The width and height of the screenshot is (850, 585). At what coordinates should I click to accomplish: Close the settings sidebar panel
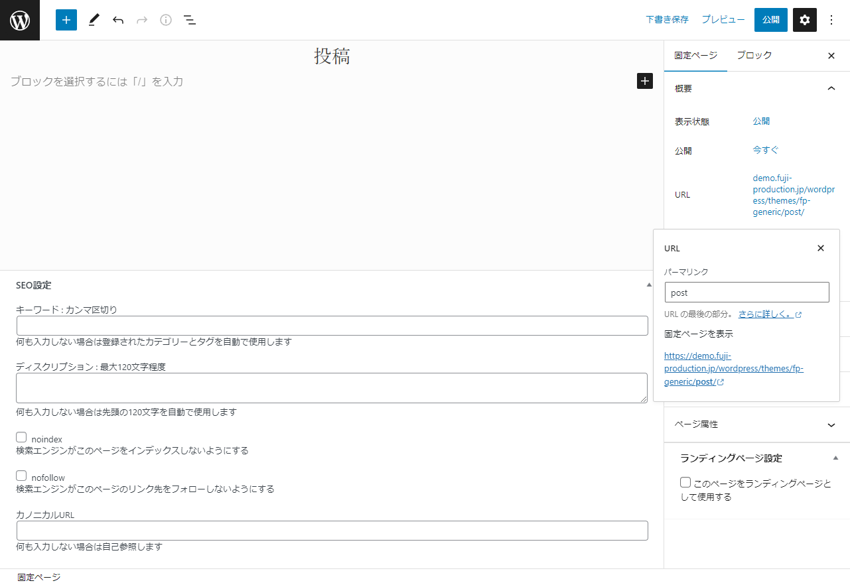831,56
